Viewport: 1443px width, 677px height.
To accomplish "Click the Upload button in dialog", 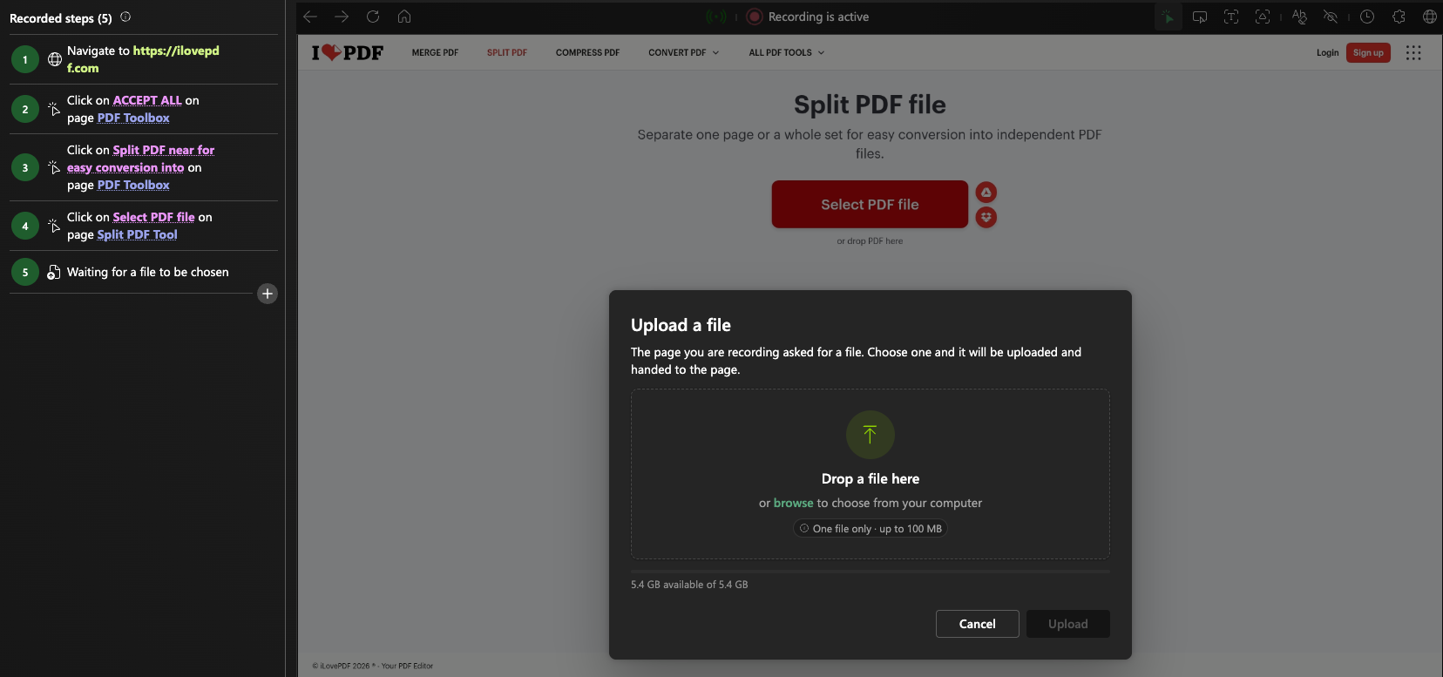I will (1068, 624).
